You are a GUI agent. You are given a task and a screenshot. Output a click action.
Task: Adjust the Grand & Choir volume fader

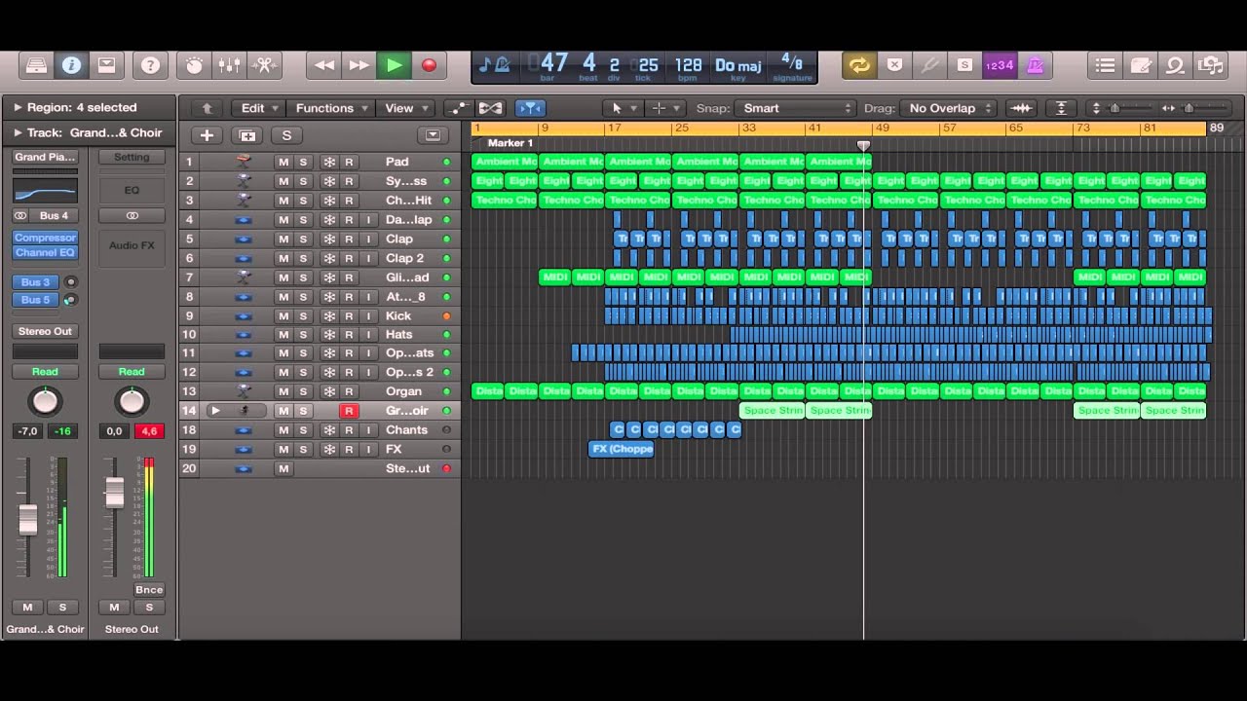tap(27, 520)
